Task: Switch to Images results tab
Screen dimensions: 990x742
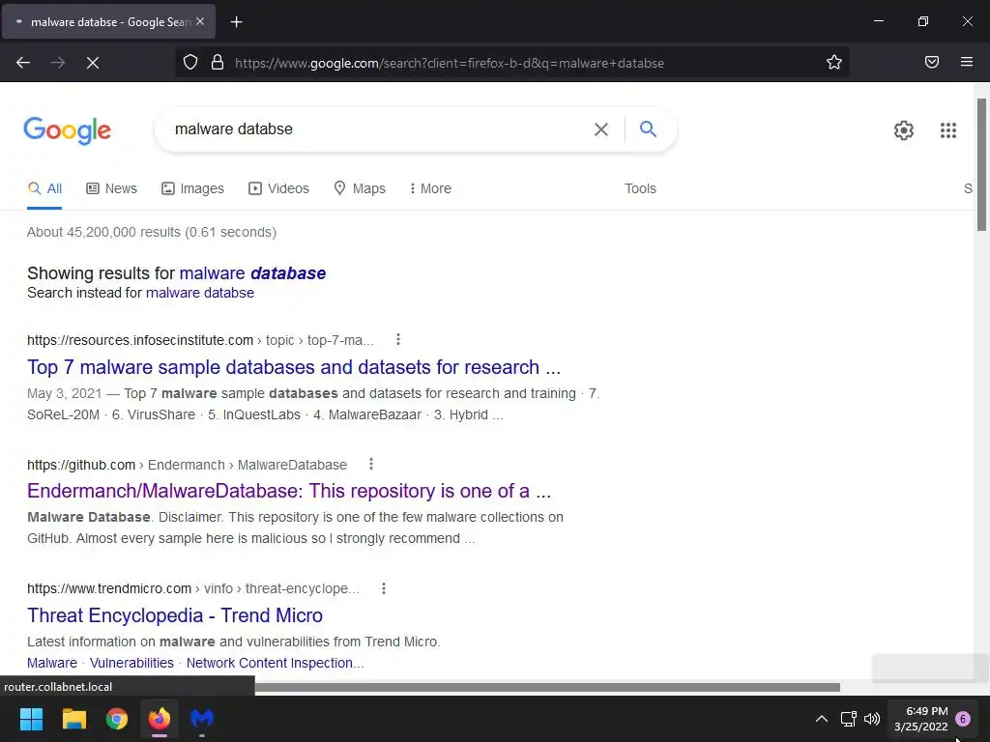Action: tap(192, 188)
